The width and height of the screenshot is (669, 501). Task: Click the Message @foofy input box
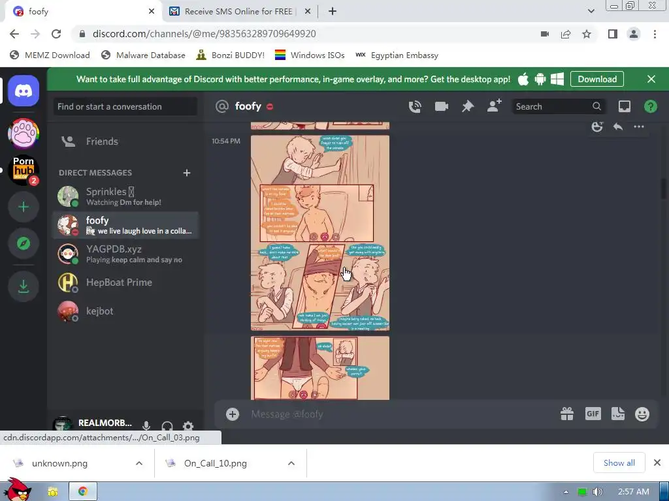(401, 414)
